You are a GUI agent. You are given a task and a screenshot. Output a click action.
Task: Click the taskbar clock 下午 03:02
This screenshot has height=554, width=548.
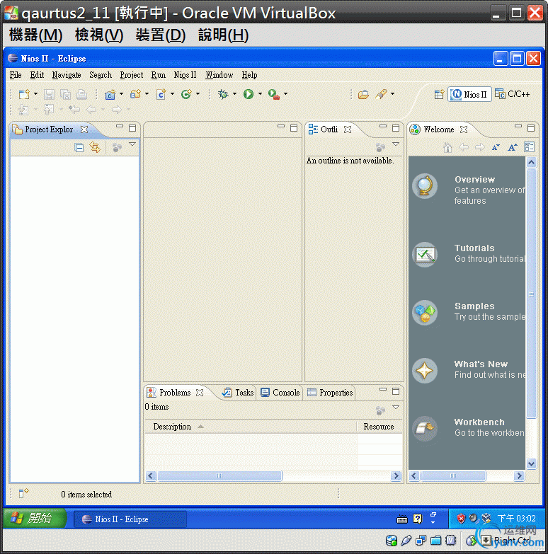pyautogui.click(x=517, y=519)
